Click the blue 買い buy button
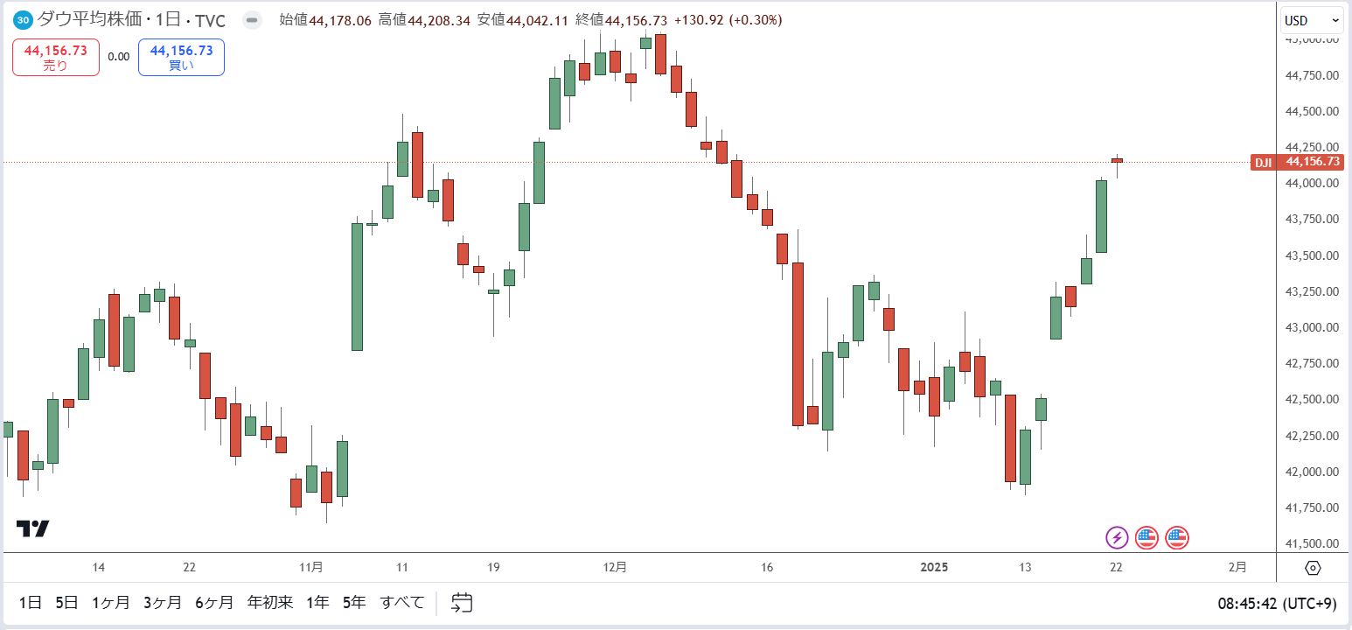The height and width of the screenshot is (630, 1352). click(181, 57)
